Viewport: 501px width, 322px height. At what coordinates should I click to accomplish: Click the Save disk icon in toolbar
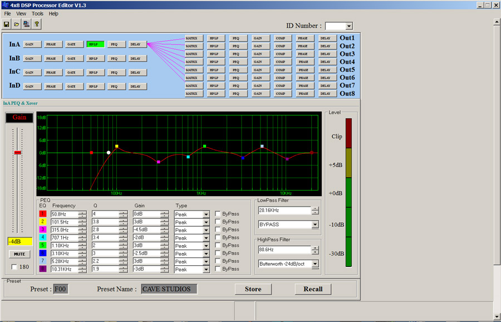click(6, 24)
